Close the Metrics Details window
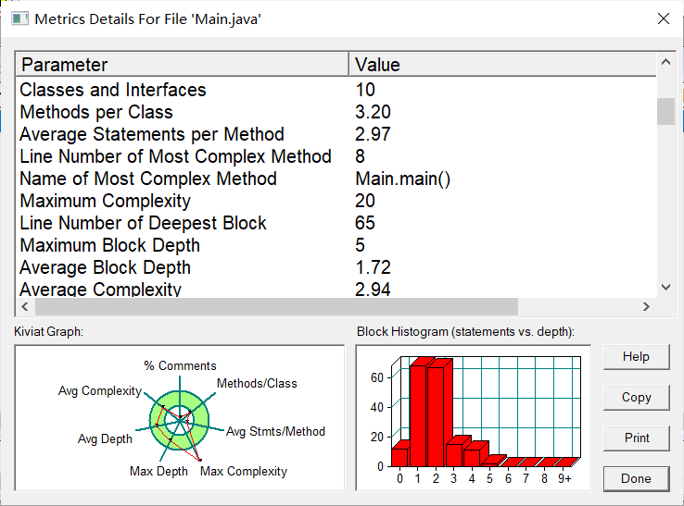This screenshot has height=506, width=684. point(663,19)
